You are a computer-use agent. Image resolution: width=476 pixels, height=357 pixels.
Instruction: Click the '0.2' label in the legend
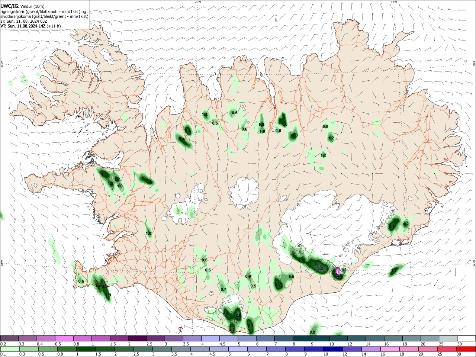3,344
